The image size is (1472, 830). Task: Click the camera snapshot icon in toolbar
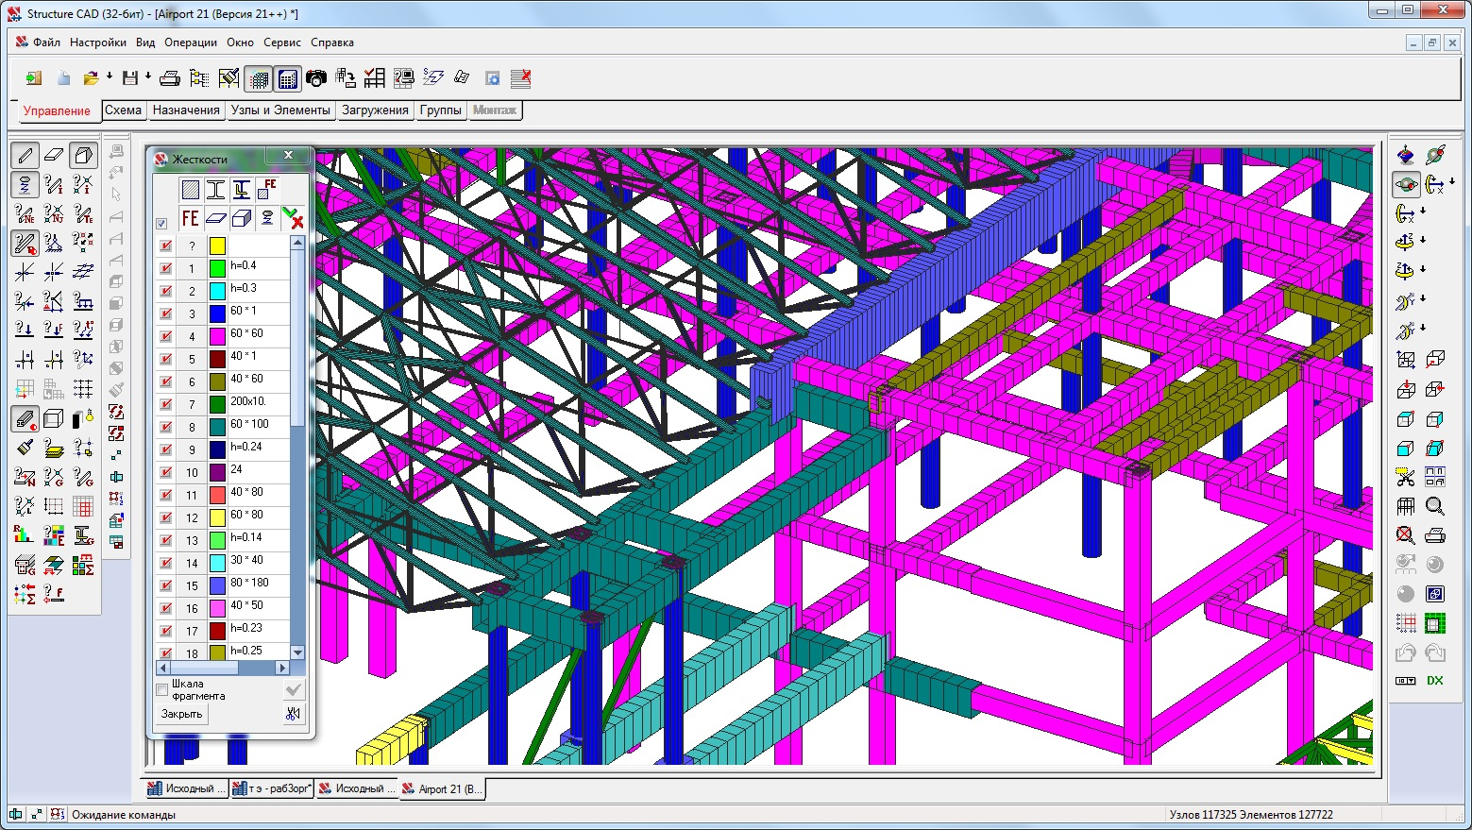[316, 78]
